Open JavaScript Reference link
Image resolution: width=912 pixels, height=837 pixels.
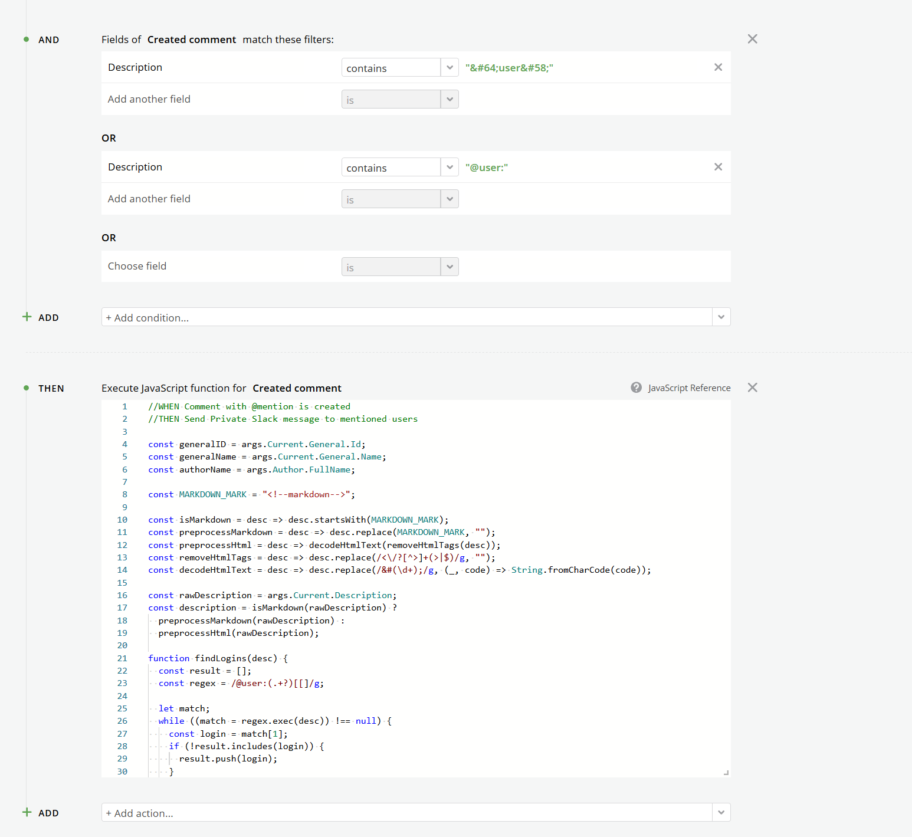point(689,388)
